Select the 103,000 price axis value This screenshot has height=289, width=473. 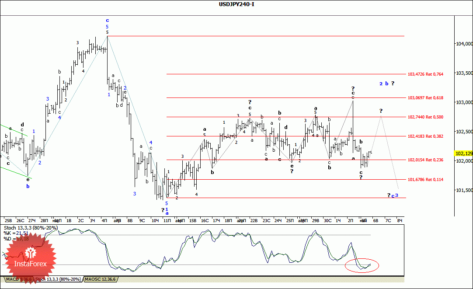point(464,102)
